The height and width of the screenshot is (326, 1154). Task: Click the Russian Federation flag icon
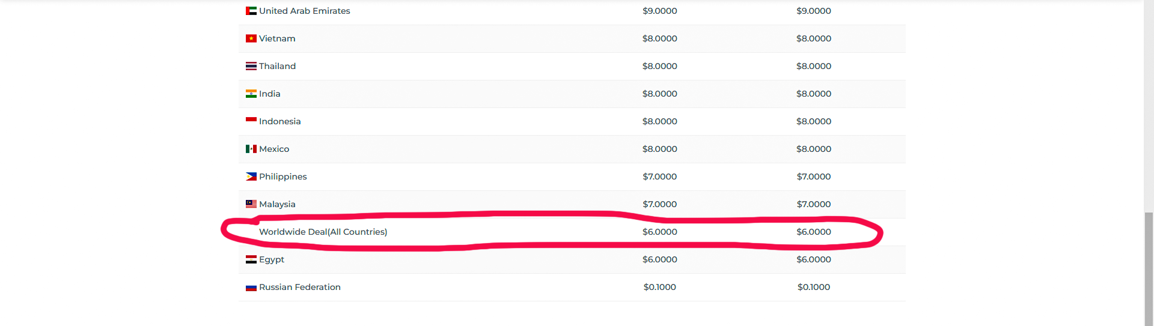pos(251,288)
